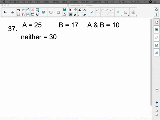
Task: Select the eraser tool
Action: pyautogui.click(x=84, y=15)
